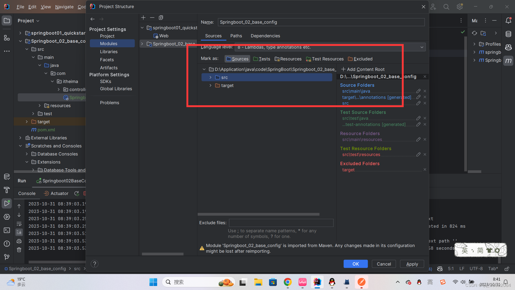The height and width of the screenshot is (290, 515).
Task: Mark folder as Sources
Action: pos(237,59)
